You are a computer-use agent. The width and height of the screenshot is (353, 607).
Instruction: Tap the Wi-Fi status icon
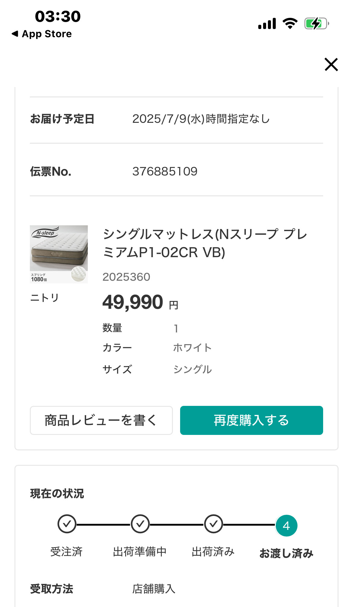290,24
